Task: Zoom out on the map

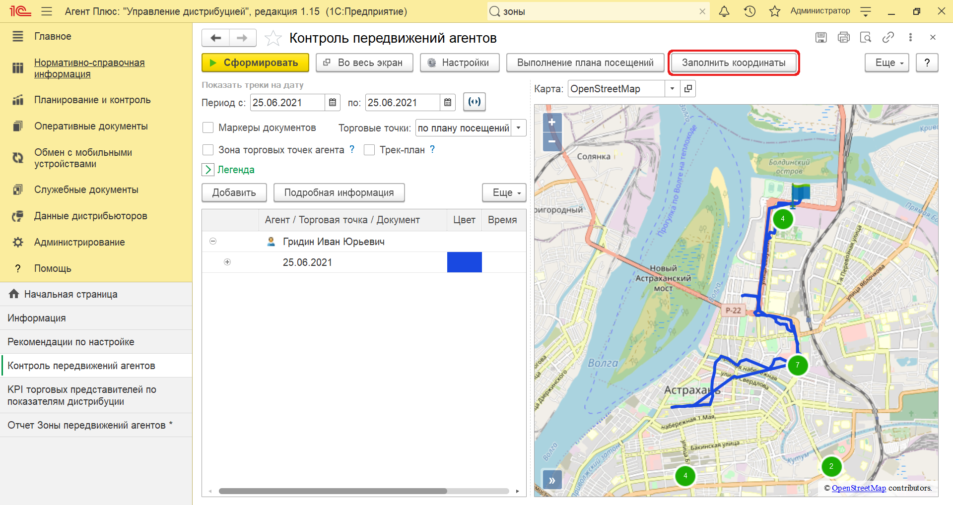Action: click(x=552, y=141)
